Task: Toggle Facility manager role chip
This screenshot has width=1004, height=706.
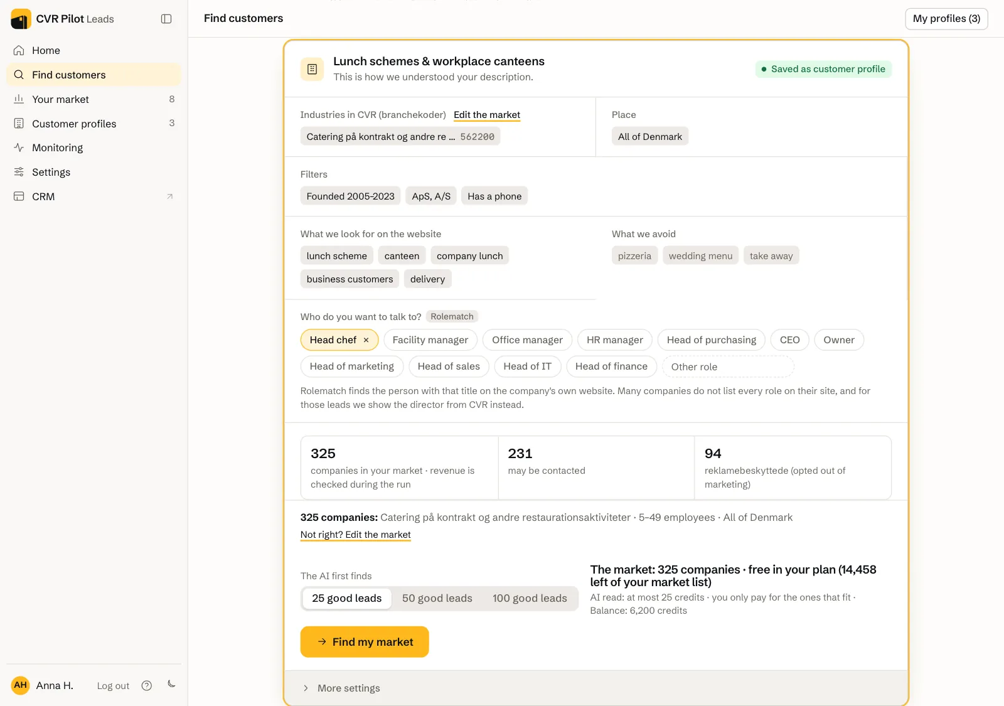Action: (x=430, y=340)
